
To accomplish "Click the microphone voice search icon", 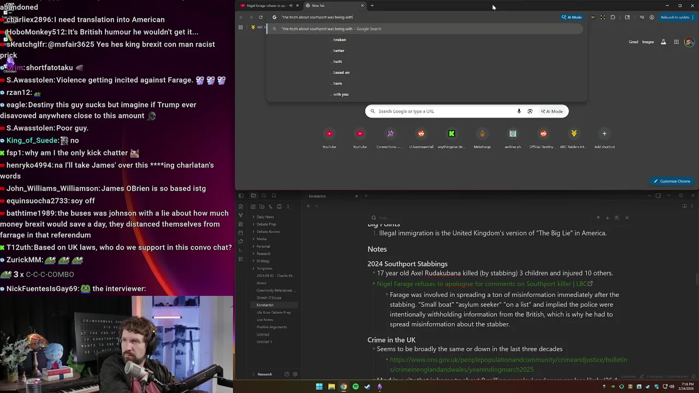I will (x=519, y=111).
